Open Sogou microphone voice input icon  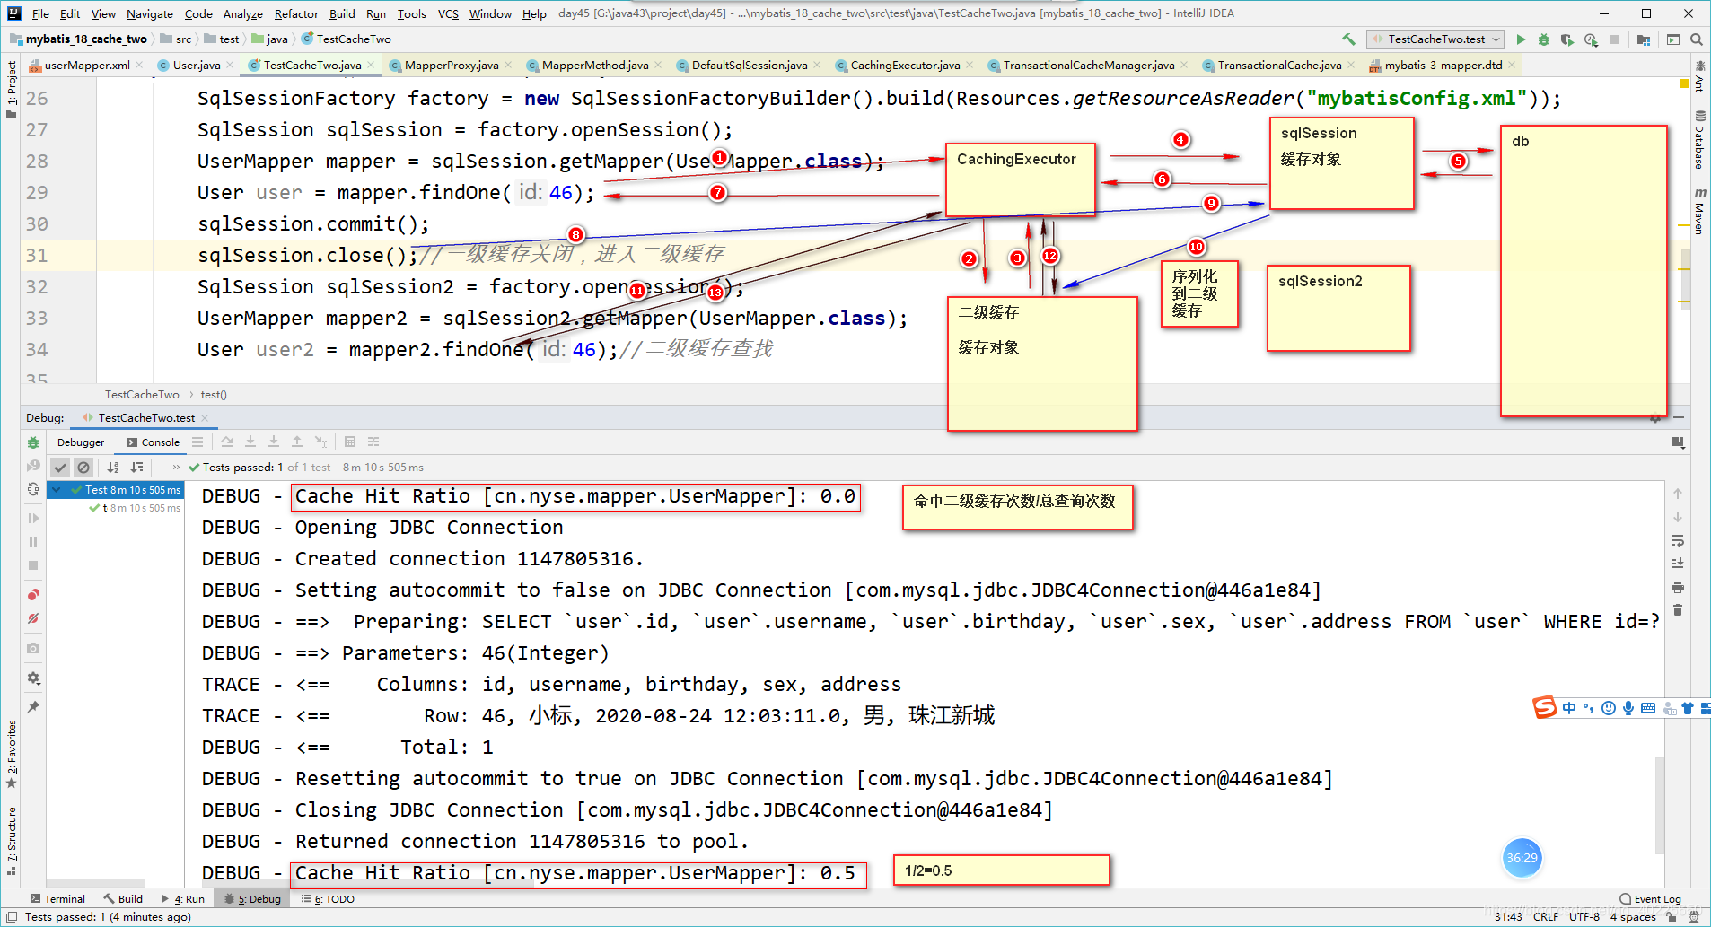[1628, 708]
